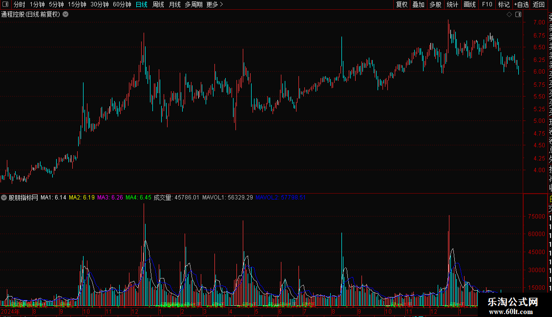Select the 30分钟 period
The height and width of the screenshot is (317, 552).
tap(100, 4)
